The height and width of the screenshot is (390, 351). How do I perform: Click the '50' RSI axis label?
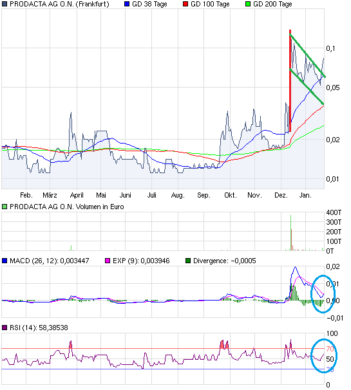(x=330, y=359)
